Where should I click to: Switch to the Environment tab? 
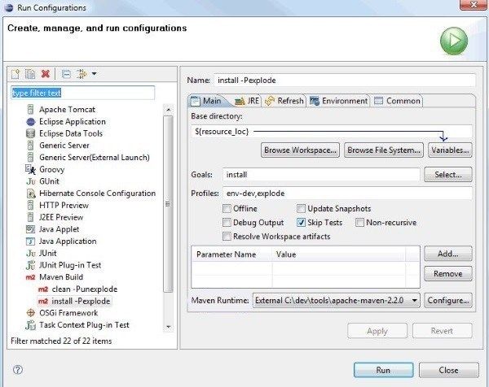pyautogui.click(x=338, y=101)
